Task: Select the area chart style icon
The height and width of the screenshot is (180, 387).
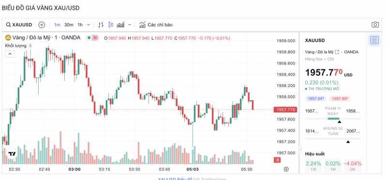Action: point(120,25)
